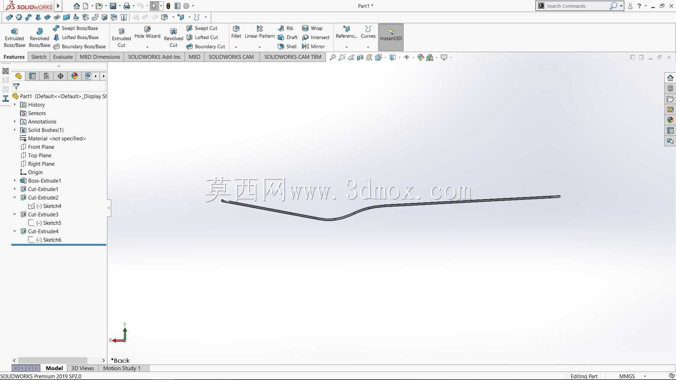
Task: Click the feature tree horizontal scrollbar
Action: point(53,360)
